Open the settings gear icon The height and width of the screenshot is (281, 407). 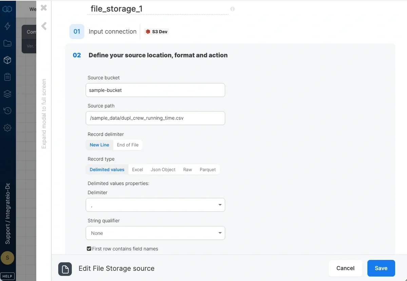(7, 128)
